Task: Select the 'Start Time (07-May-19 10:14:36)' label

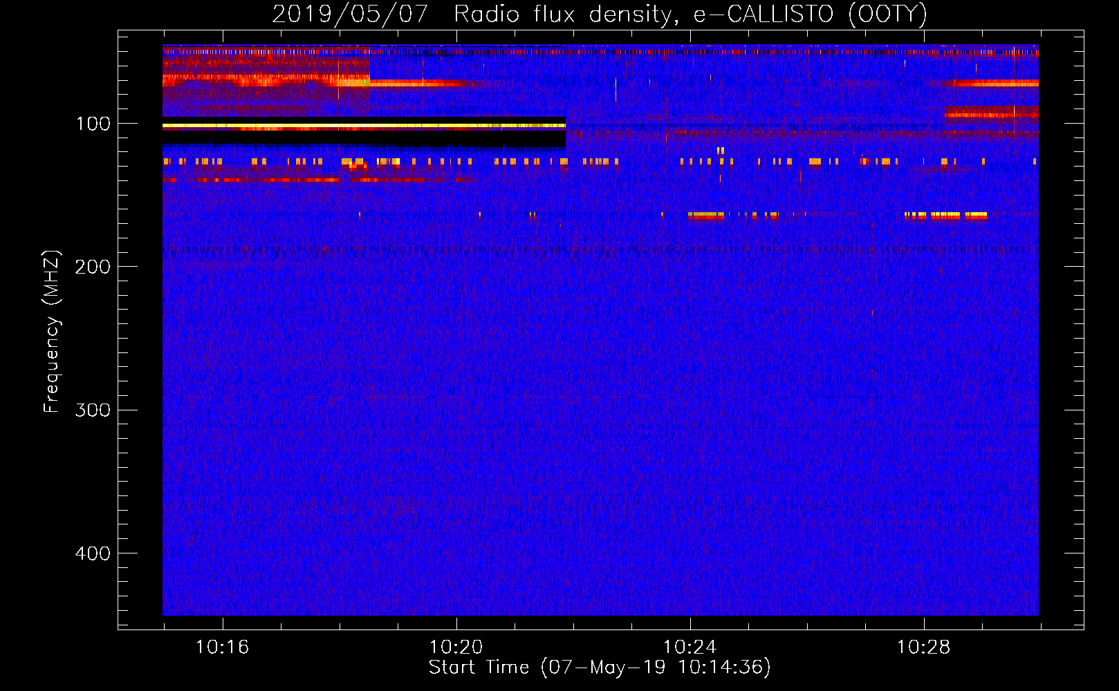Action: click(600, 668)
